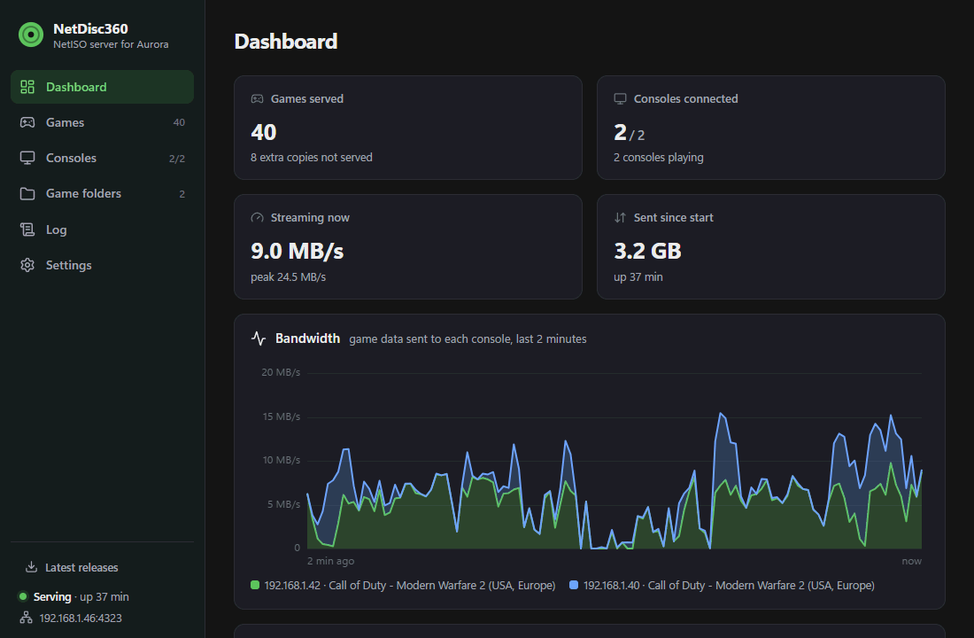974x638 pixels.
Task: Click the 2/2 badge next to Consoles
Action: (x=177, y=159)
